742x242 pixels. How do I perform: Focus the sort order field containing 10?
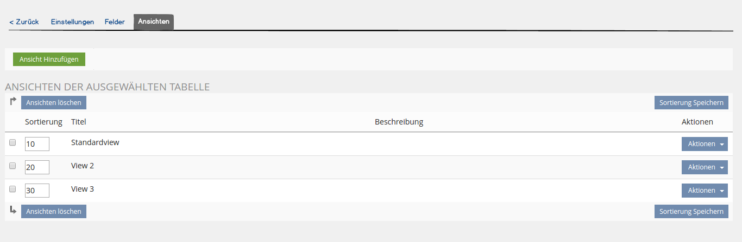coord(37,144)
